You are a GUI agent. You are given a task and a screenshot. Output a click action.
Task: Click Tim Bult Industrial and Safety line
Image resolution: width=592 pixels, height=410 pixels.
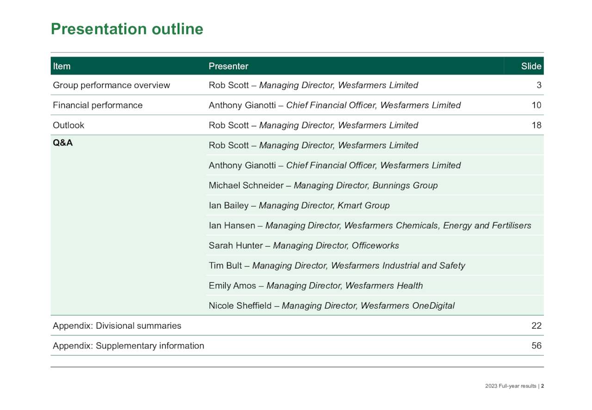click(337, 266)
